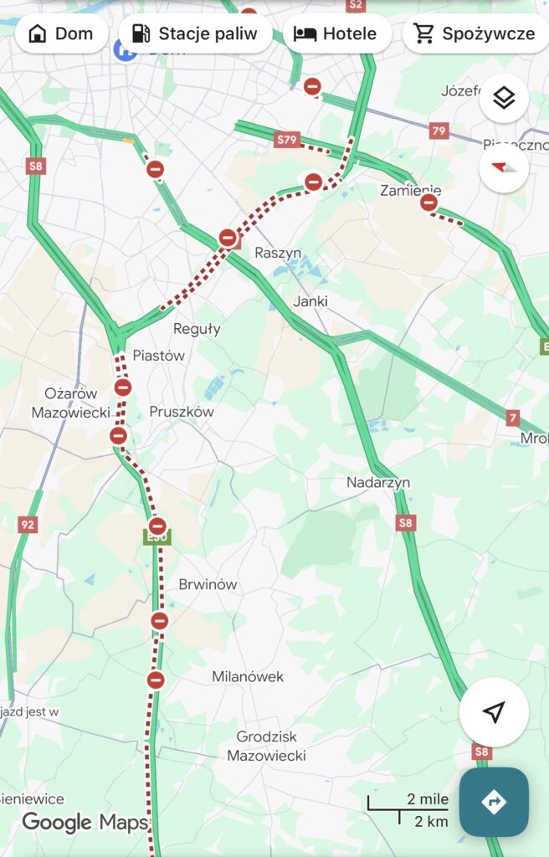Tap the S79 road shield

tap(287, 140)
